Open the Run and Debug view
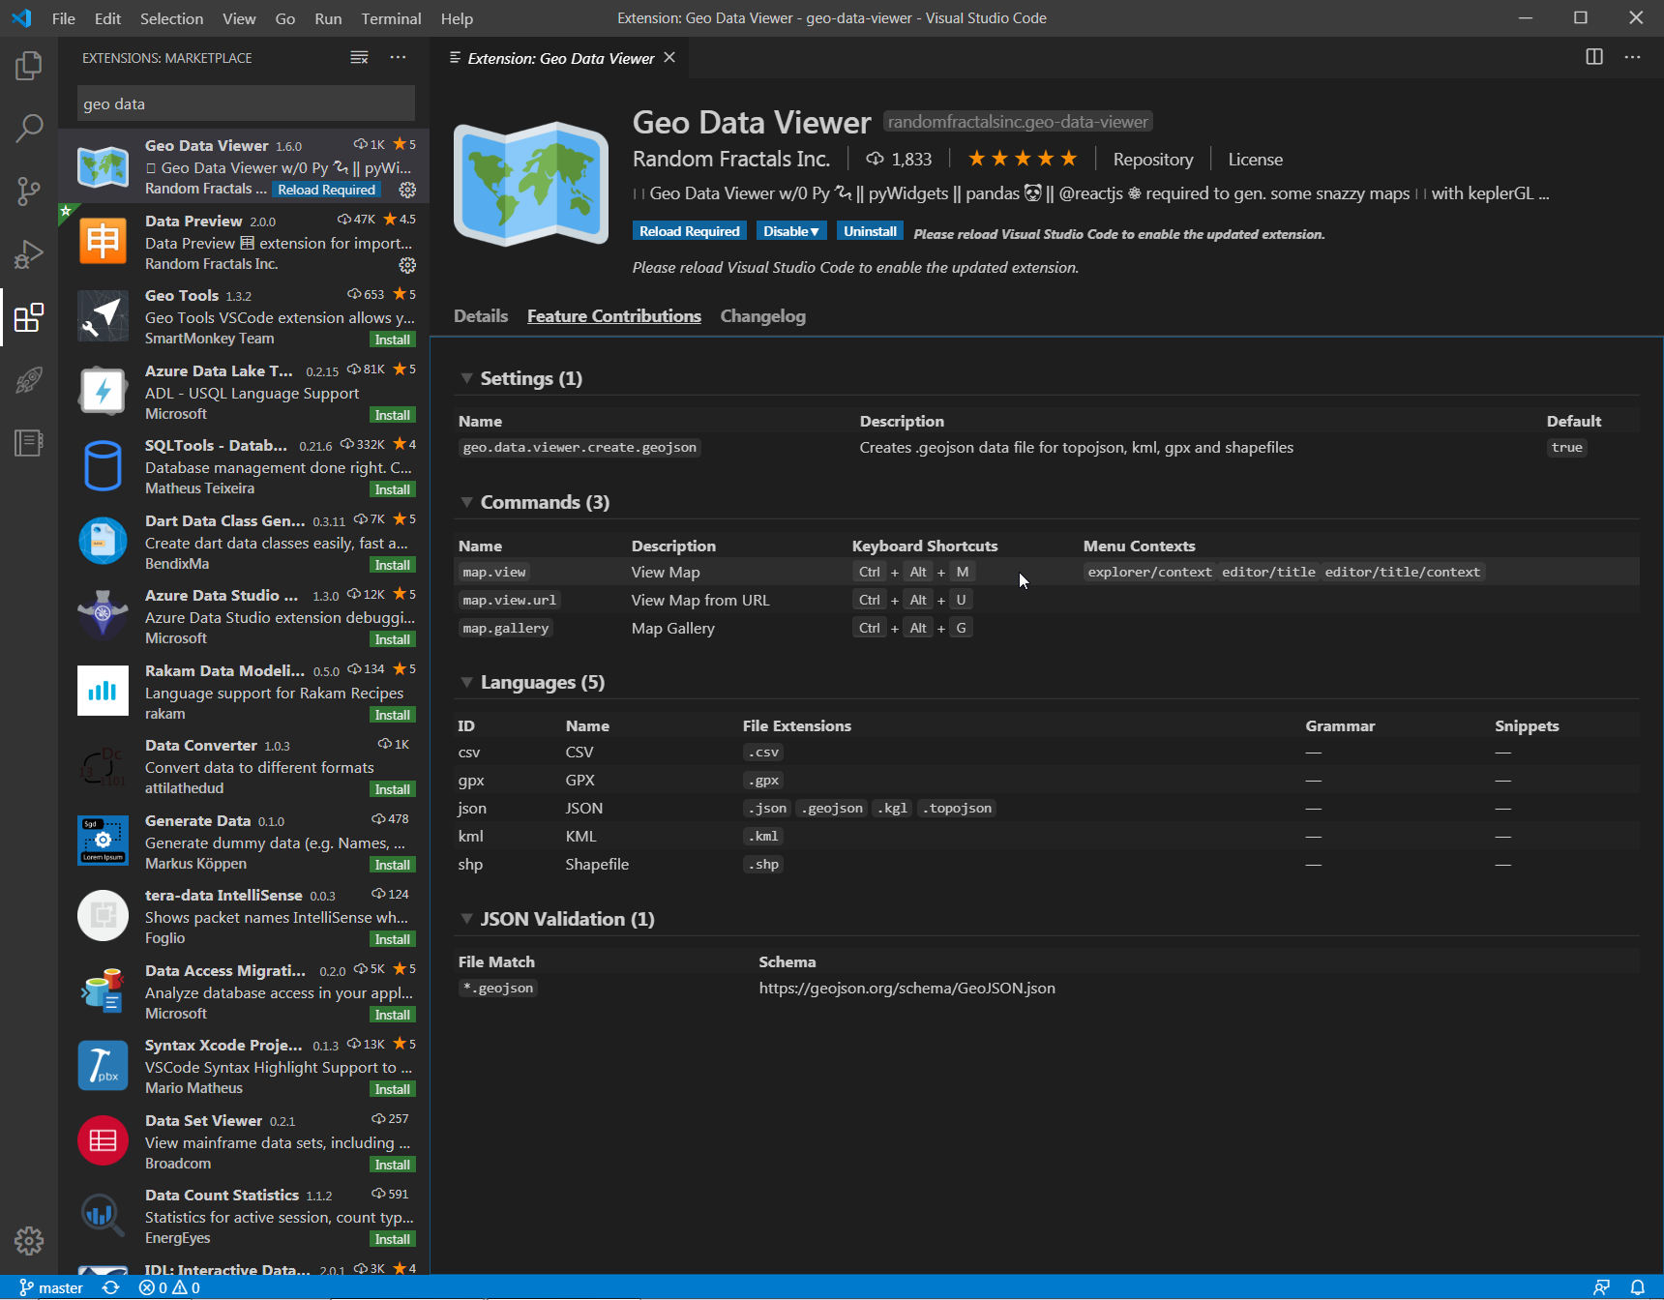1664x1300 pixels. point(29,253)
